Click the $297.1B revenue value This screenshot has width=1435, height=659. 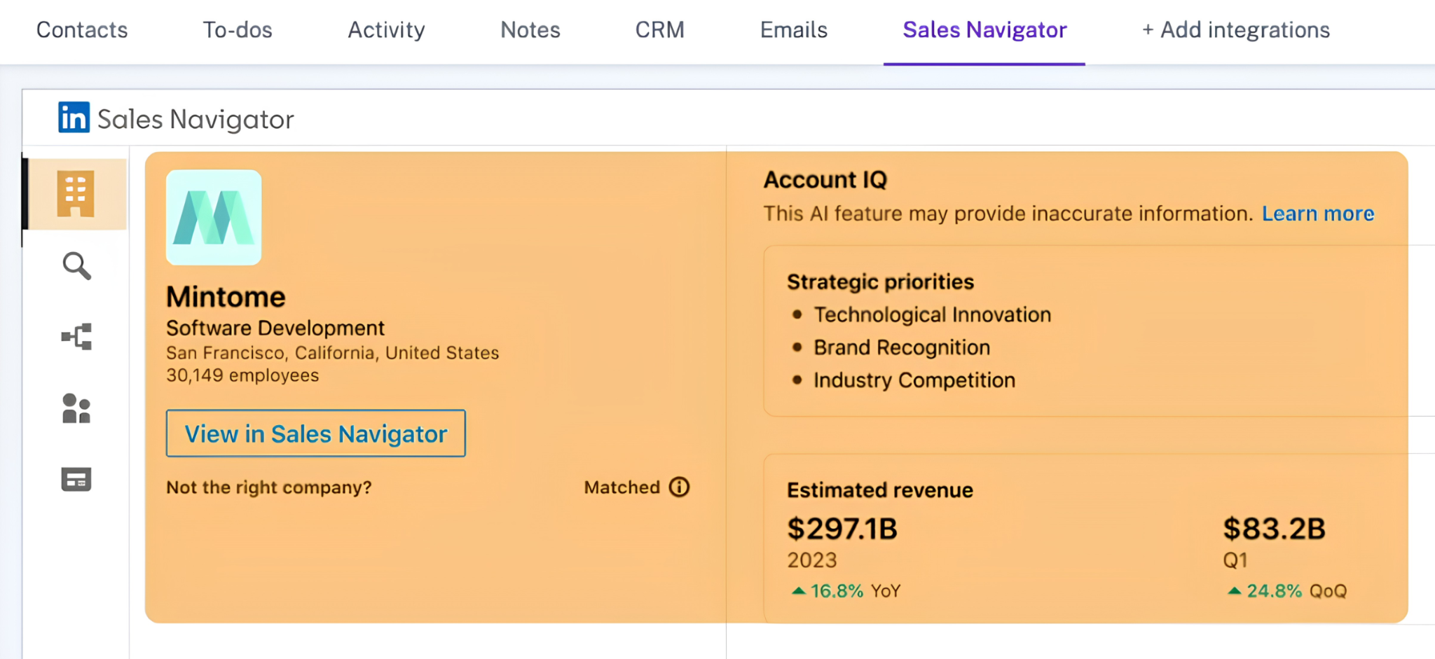[x=842, y=529]
